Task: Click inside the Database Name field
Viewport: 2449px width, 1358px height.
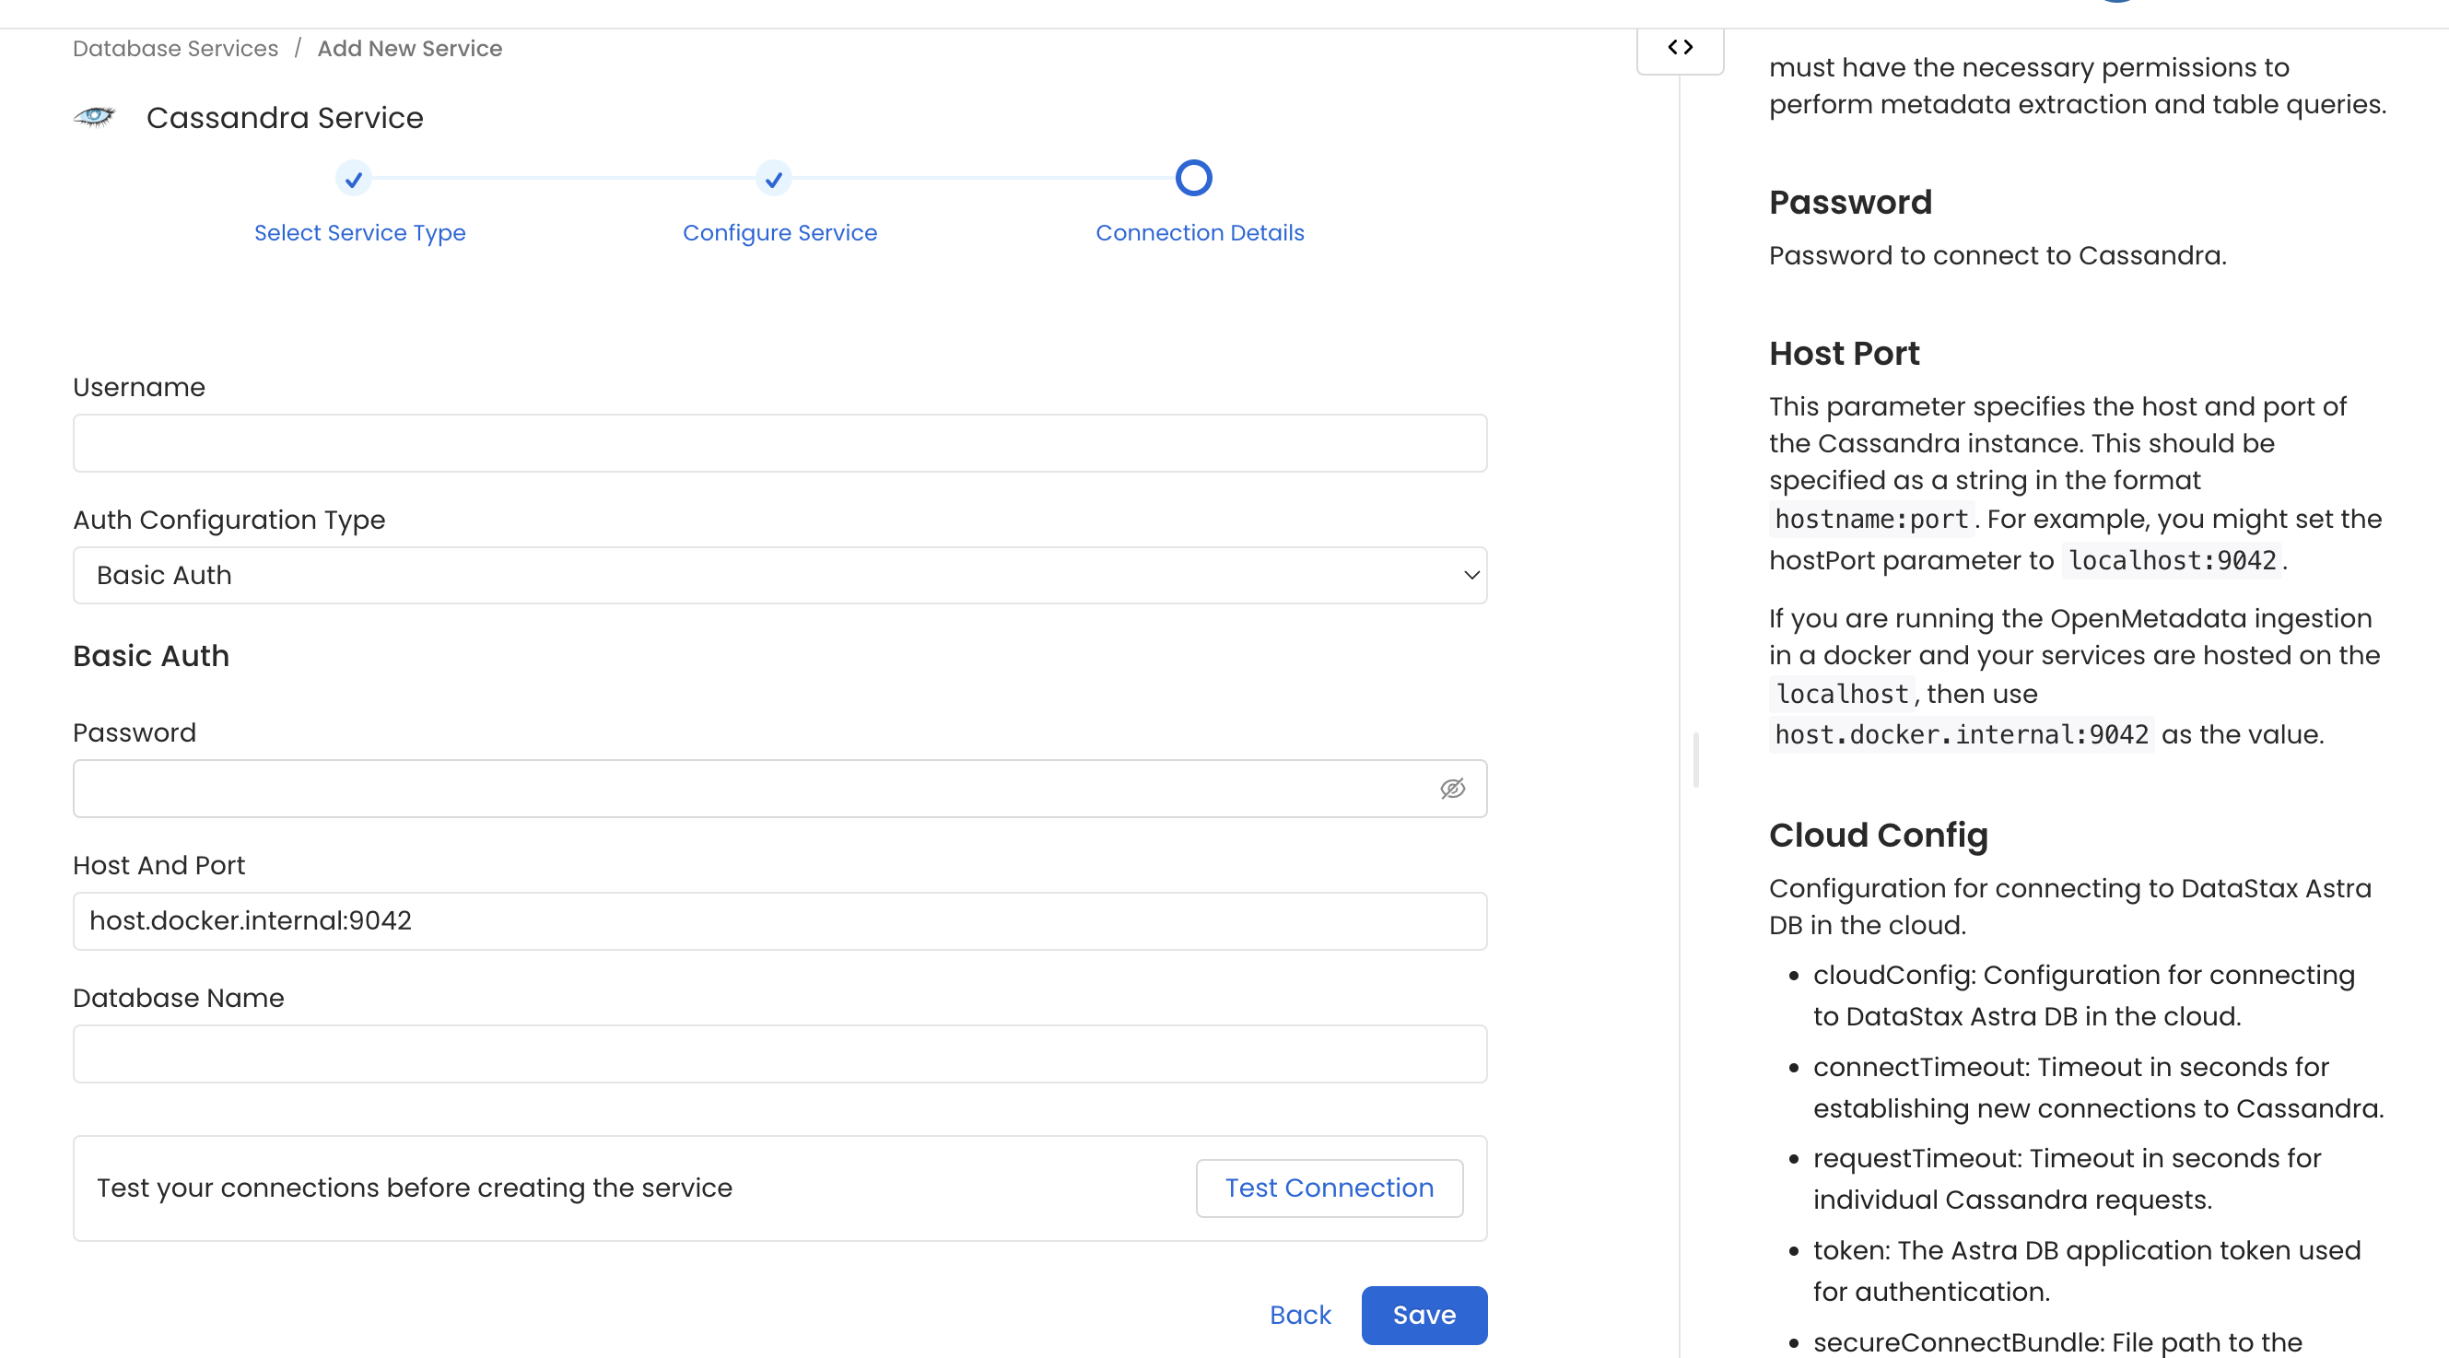Action: (x=779, y=1054)
